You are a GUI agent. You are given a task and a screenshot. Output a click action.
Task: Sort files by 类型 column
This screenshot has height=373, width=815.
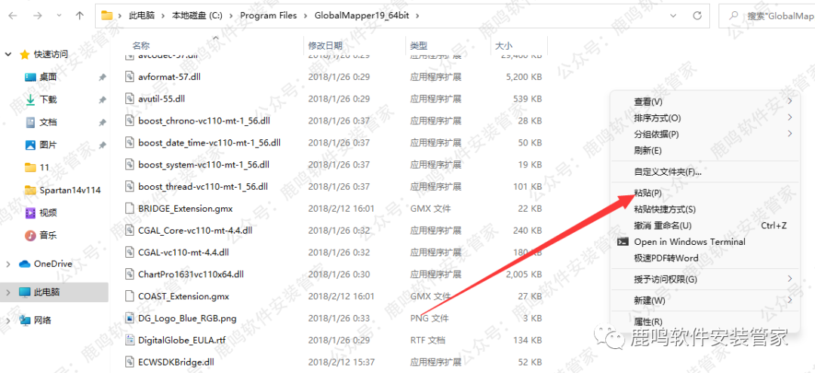click(418, 46)
